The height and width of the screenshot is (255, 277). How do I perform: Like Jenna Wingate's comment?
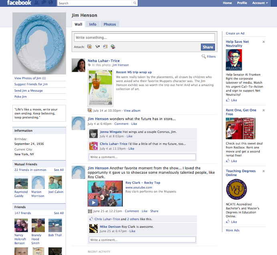[x=129, y=136]
